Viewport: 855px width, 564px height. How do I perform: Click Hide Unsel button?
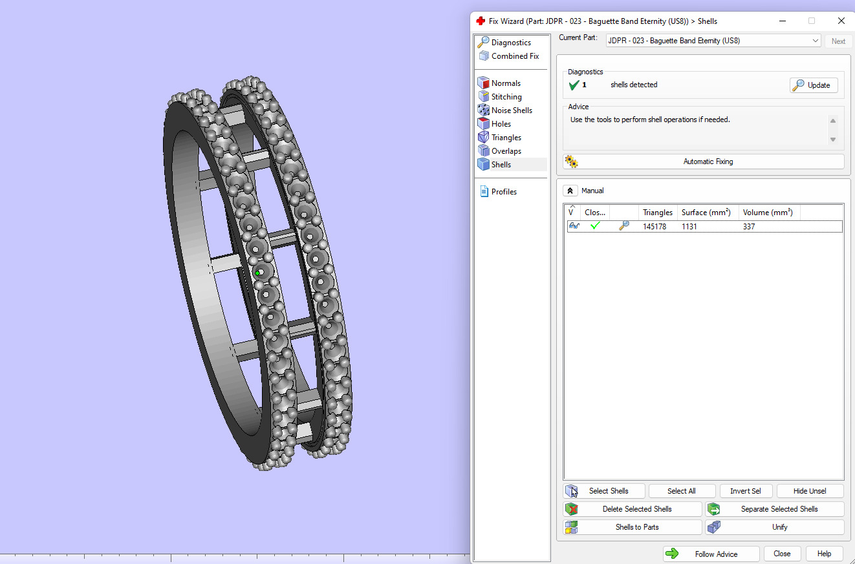(x=810, y=491)
